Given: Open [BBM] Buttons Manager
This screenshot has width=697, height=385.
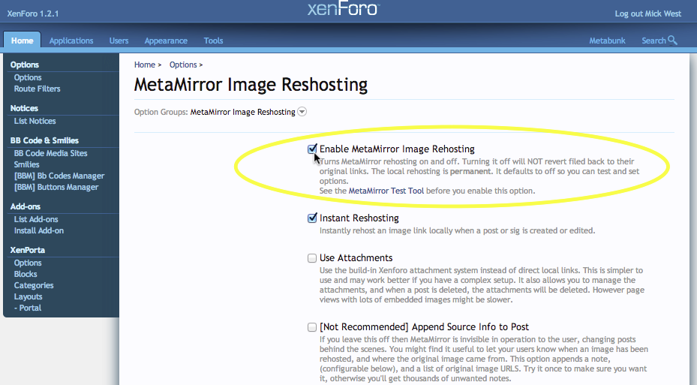Looking at the screenshot, I should 56,187.
